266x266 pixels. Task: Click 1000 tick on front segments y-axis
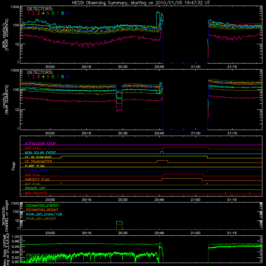click(15, 7)
